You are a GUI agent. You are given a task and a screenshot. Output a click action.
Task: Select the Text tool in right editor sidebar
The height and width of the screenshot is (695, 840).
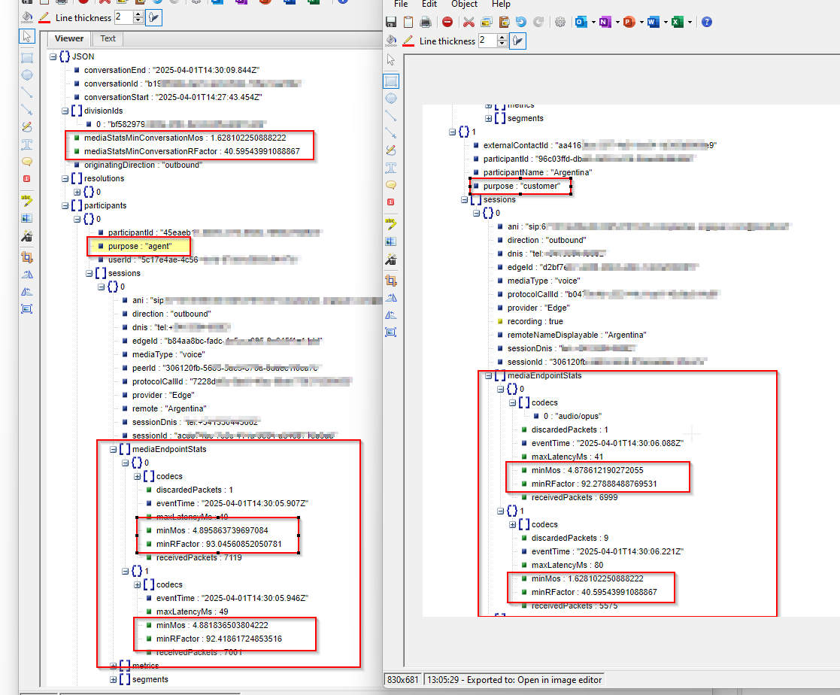coord(391,168)
